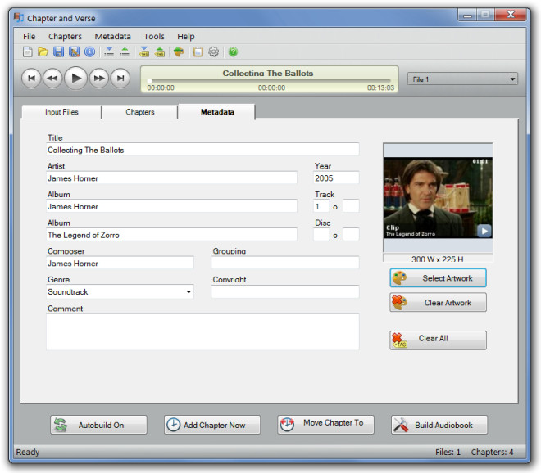
Task: Click the Disc total field
Action: point(351,235)
